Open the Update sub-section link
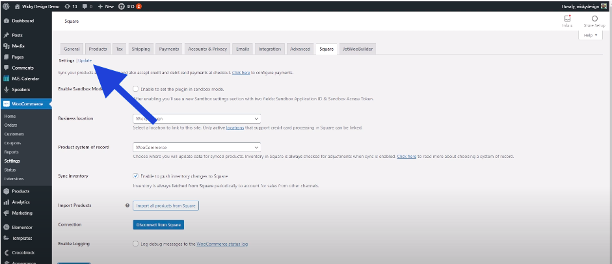This screenshot has height=264, width=612. (x=85, y=60)
